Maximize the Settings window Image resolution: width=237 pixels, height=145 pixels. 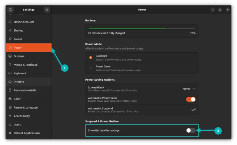pos(220,10)
